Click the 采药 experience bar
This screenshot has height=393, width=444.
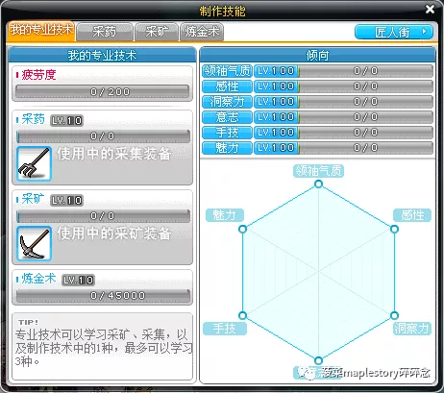pos(103,136)
